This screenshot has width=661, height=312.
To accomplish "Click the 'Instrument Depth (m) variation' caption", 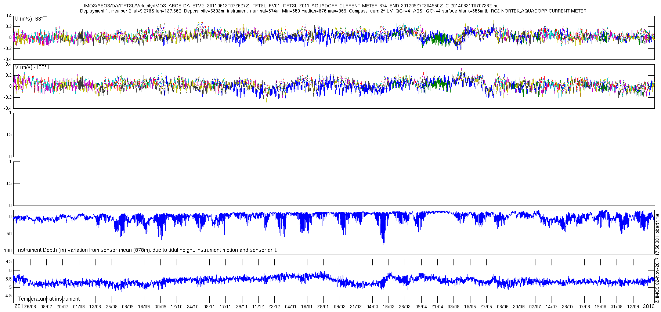I will tap(147, 250).
